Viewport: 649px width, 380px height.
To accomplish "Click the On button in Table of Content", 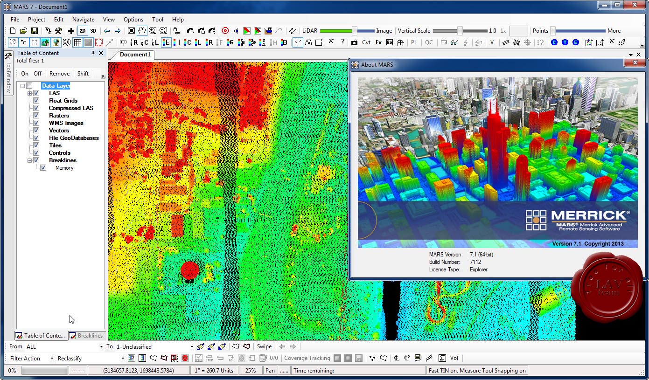I will click(25, 74).
